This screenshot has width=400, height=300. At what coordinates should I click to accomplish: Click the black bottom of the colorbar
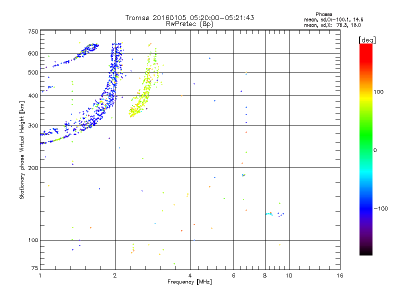point(366,251)
